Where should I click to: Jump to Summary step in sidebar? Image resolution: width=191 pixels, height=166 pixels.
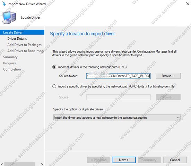pos(10,57)
